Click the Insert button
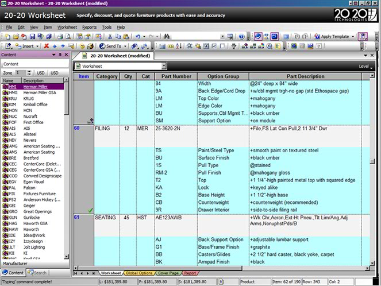The width and height of the screenshot is (381, 286). (x=25, y=46)
